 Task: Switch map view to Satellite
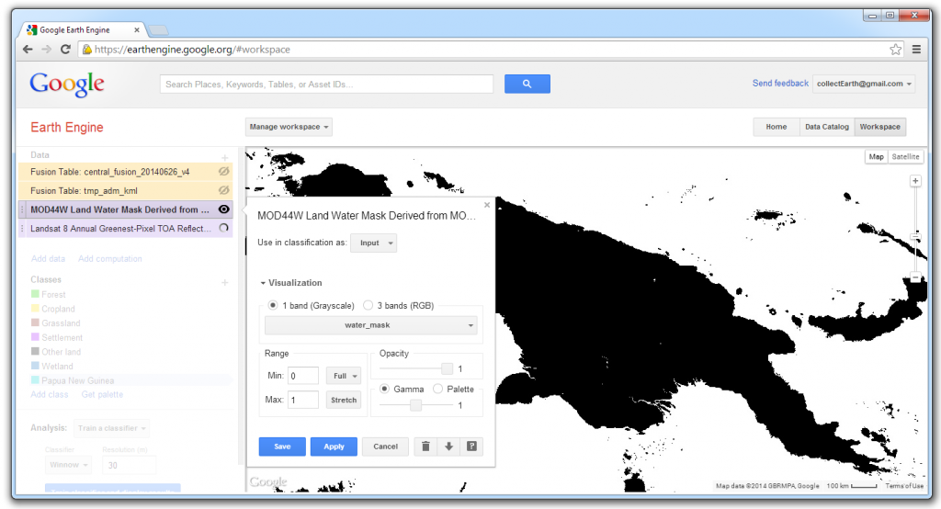[905, 157]
